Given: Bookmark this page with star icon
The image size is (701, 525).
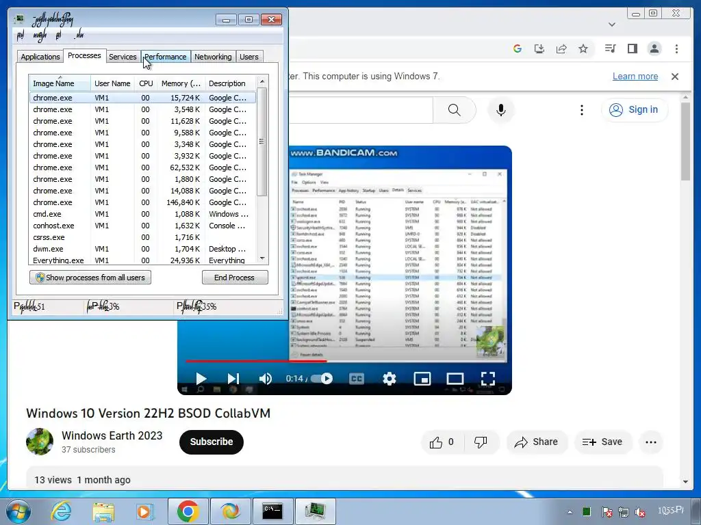Looking at the screenshot, I should 583,49.
